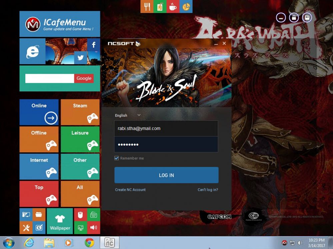Open the drinks glass icon in top bar
This screenshot has width=333, height=249.
click(x=160, y=6)
